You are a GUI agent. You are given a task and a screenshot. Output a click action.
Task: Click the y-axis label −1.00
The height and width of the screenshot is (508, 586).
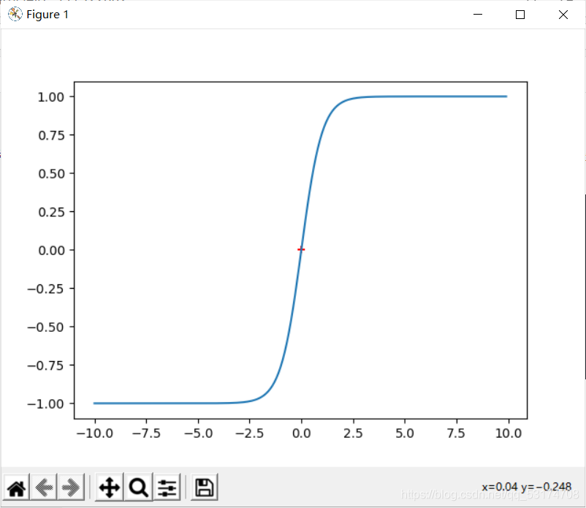tap(45, 404)
